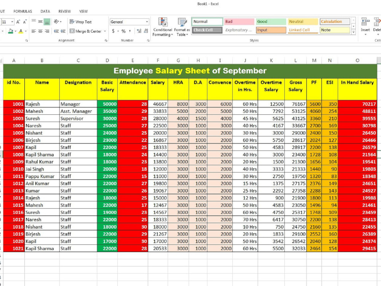This screenshot has width=381, height=286.
Task: Apply the green fill color bucket
Action: (x=10, y=31)
